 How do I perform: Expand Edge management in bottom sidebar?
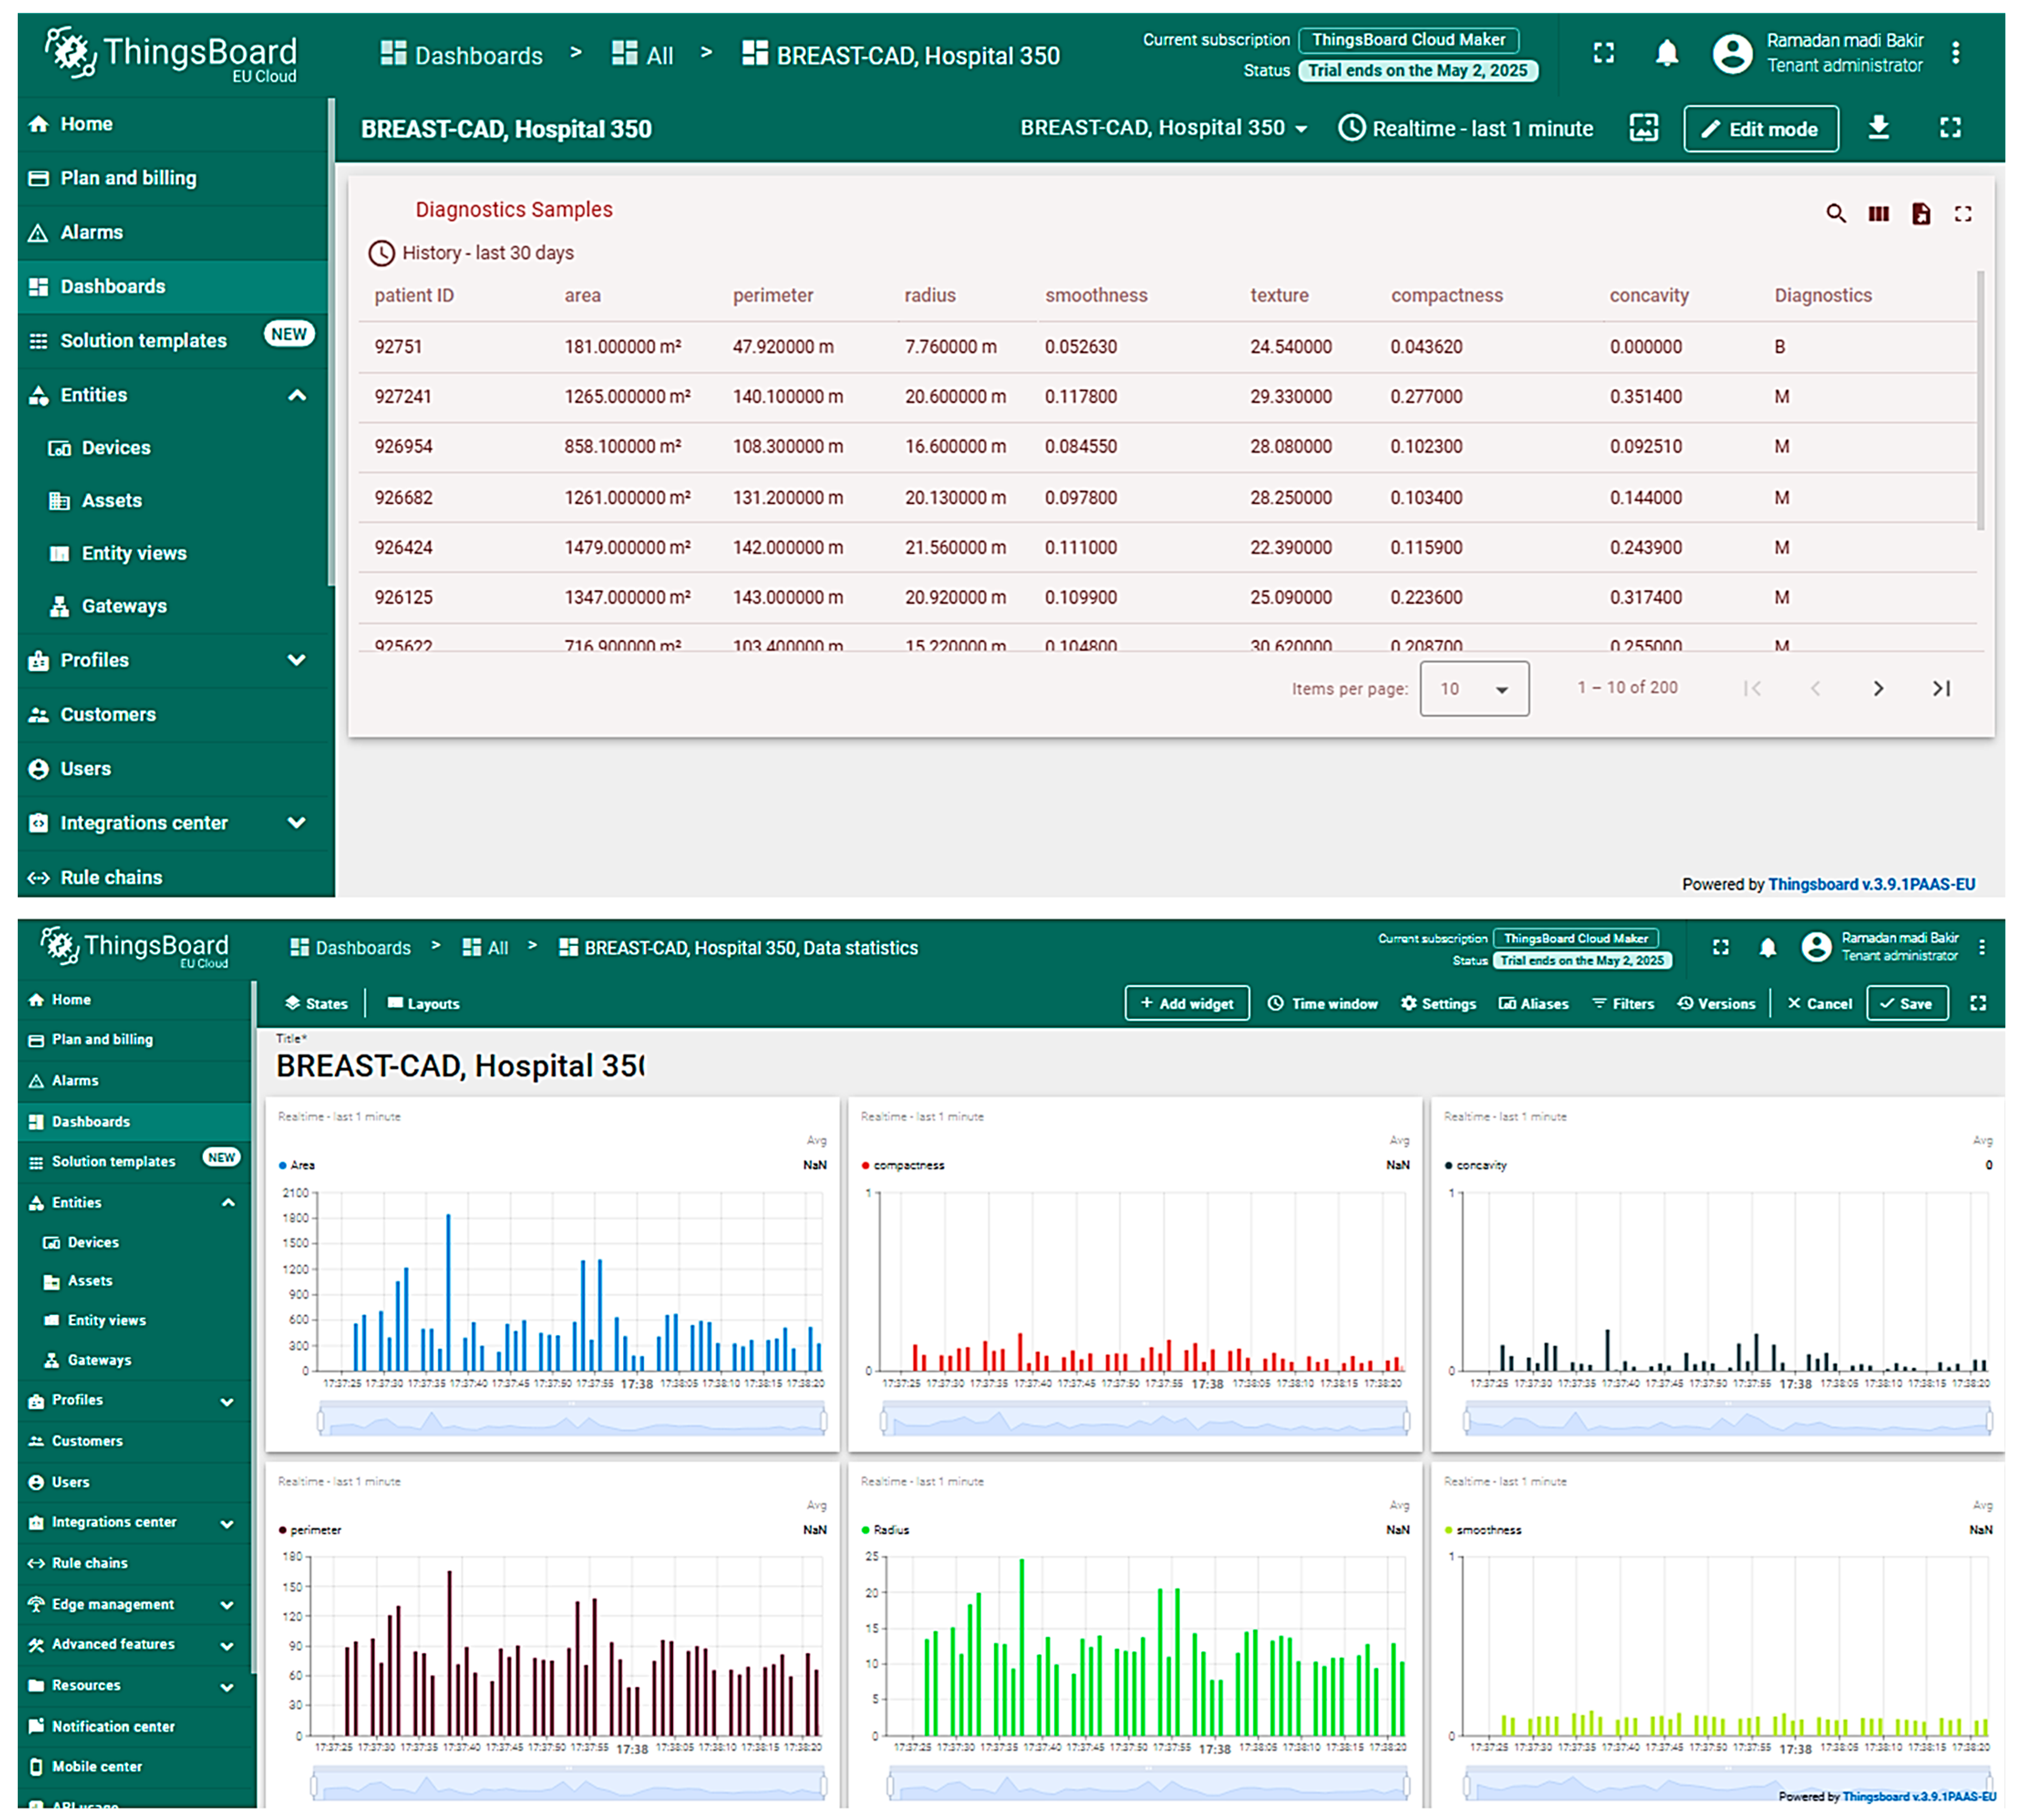227,1605
